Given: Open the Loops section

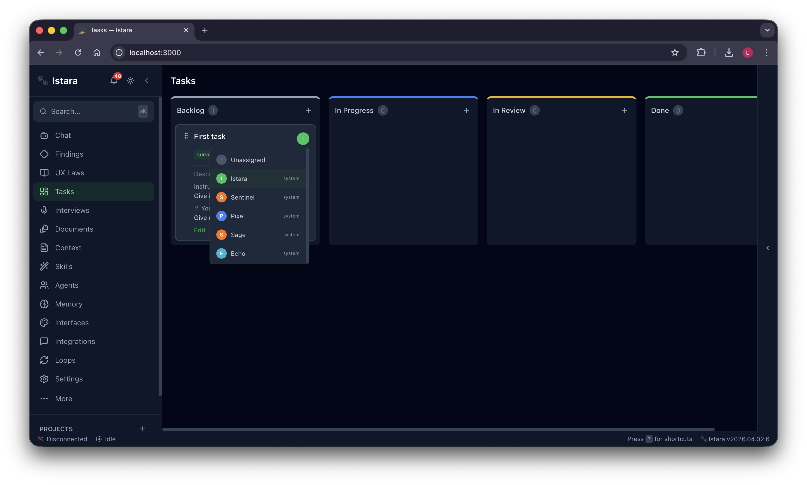Looking at the screenshot, I should [65, 360].
